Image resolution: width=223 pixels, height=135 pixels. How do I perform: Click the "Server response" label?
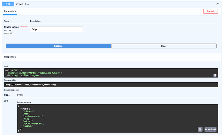11,90
